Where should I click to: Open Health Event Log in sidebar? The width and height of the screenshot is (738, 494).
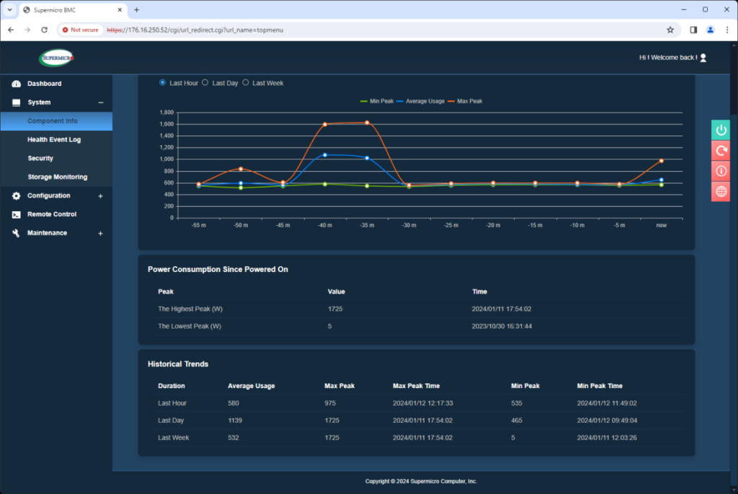54,140
